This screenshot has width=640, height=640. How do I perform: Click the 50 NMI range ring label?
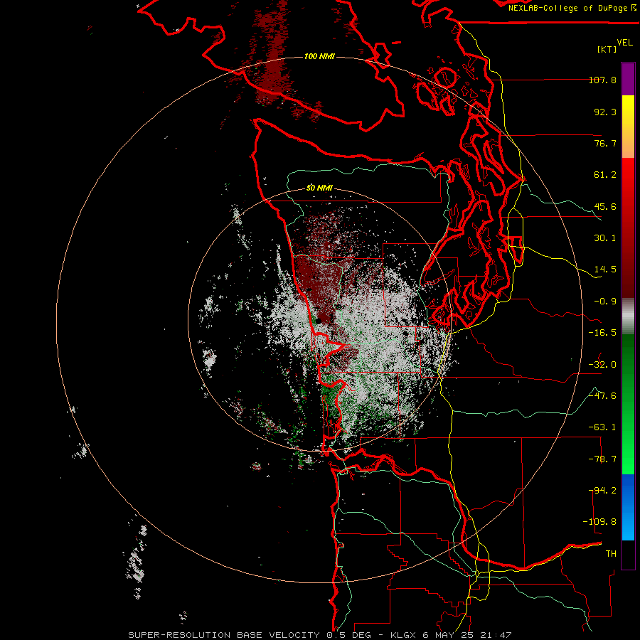(319, 188)
